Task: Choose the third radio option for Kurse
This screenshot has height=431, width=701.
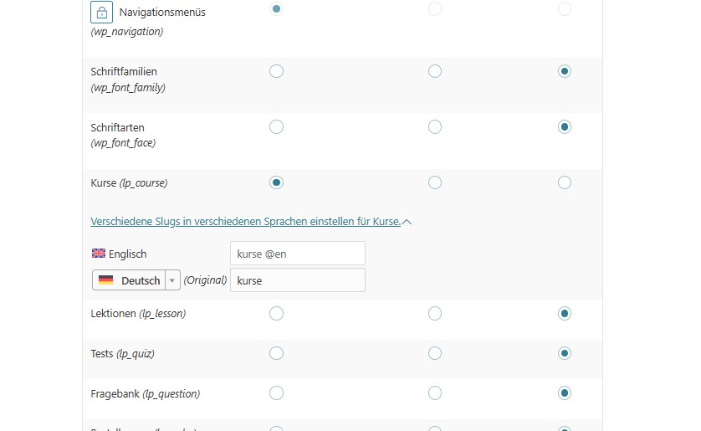Action: pyautogui.click(x=565, y=182)
